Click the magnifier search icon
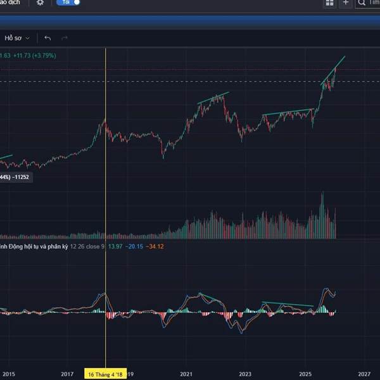 click(x=362, y=3)
